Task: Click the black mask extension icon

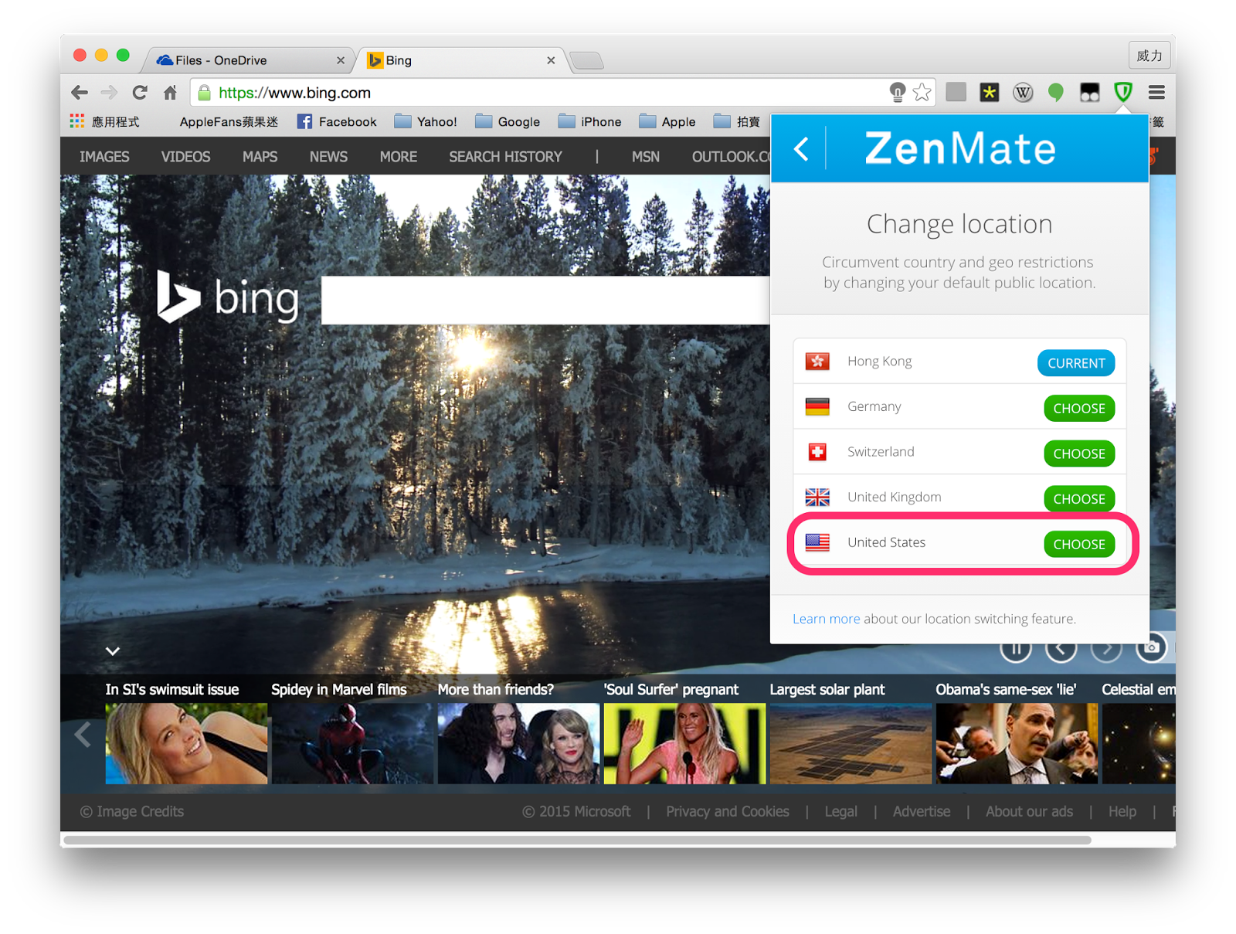Action: pyautogui.click(x=1089, y=93)
